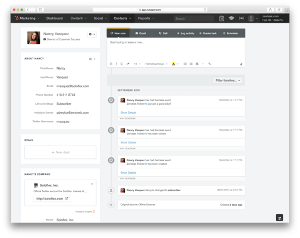Apply bold formatting in the note editor
This screenshot has width=300, height=238.
111,64
